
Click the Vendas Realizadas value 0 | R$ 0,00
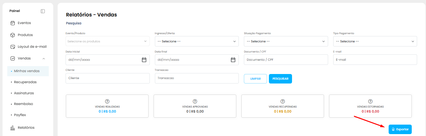pyautogui.click(x=107, y=112)
